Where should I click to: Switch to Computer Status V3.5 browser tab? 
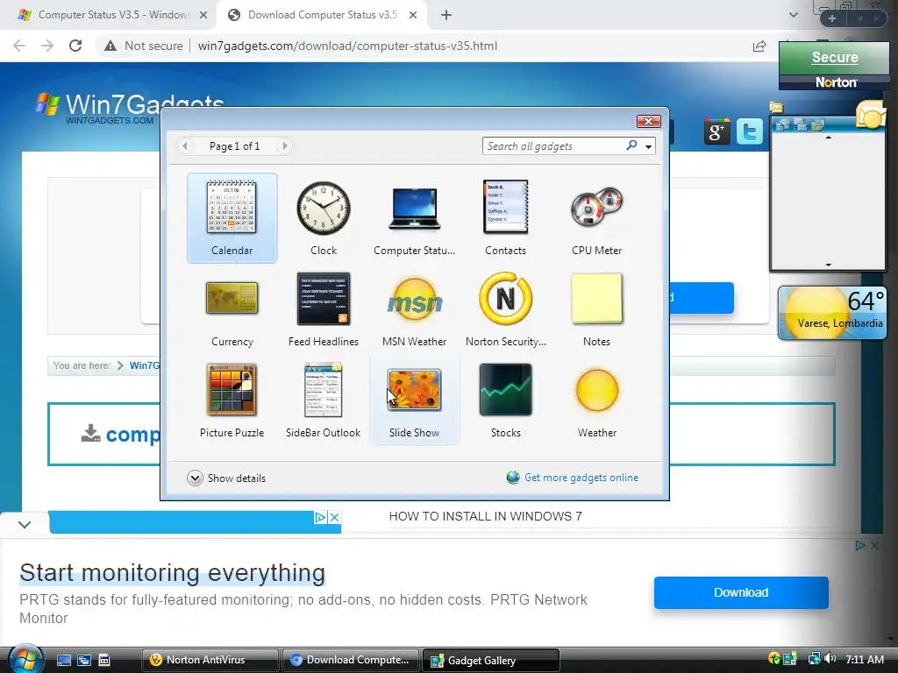(x=113, y=15)
